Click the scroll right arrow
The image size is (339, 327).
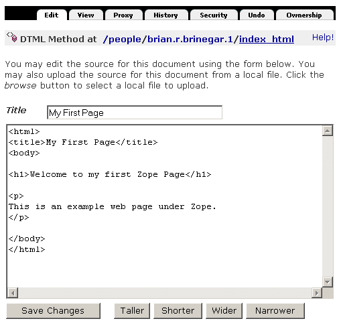pyautogui.click(x=317, y=293)
